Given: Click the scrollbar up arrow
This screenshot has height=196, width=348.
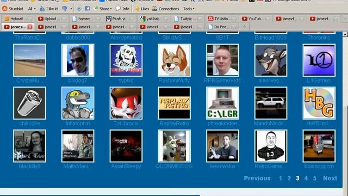Looking at the screenshot, I should click(x=345, y=34).
